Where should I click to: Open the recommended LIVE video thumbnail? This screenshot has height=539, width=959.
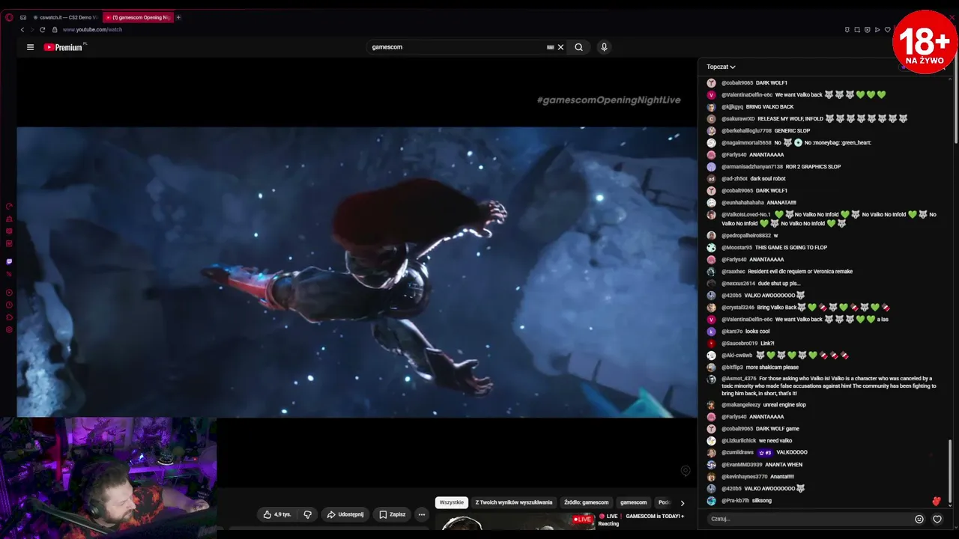(x=515, y=521)
